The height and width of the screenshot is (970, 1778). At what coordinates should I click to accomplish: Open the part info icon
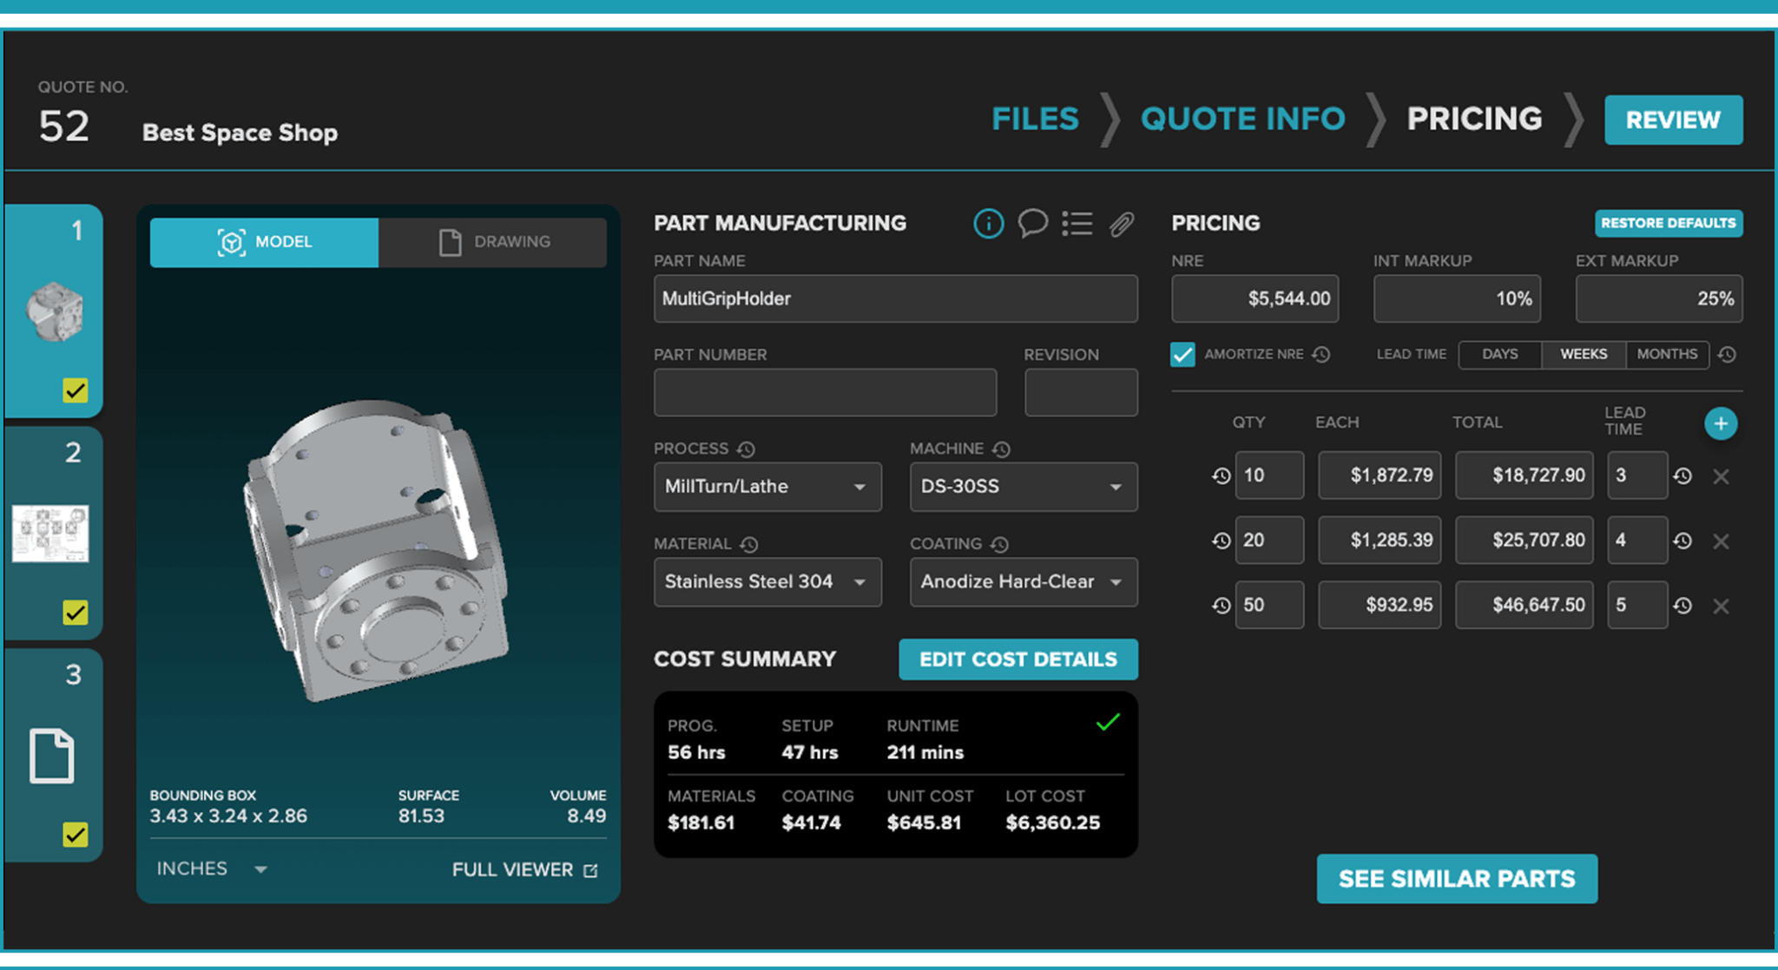988,224
